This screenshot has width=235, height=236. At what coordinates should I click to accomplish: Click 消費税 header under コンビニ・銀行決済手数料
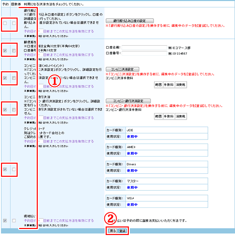coord(181,116)
